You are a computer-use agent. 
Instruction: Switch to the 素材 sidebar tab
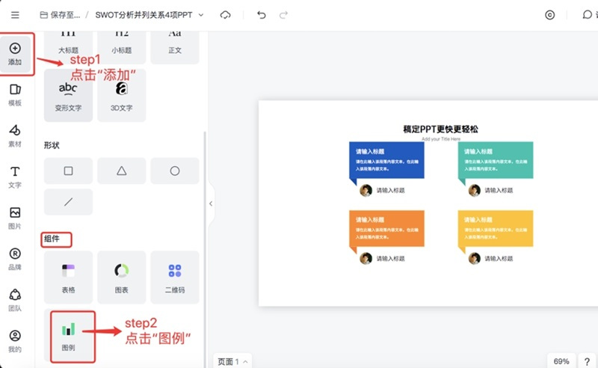(15, 136)
